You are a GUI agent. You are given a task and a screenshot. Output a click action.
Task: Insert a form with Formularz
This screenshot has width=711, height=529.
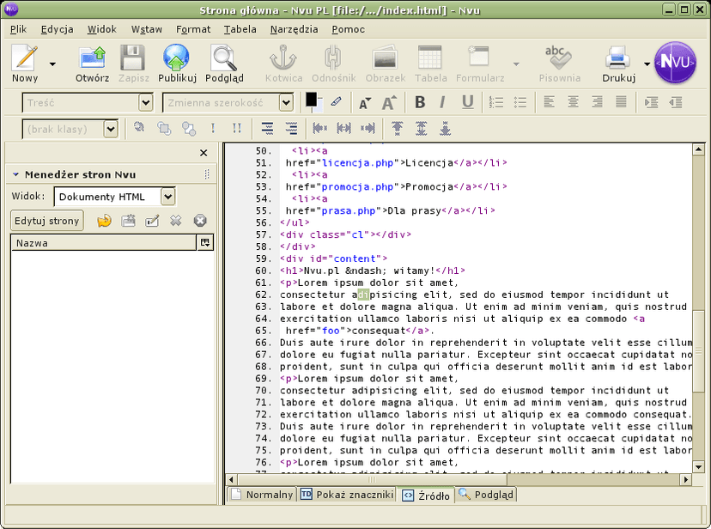coord(480,64)
